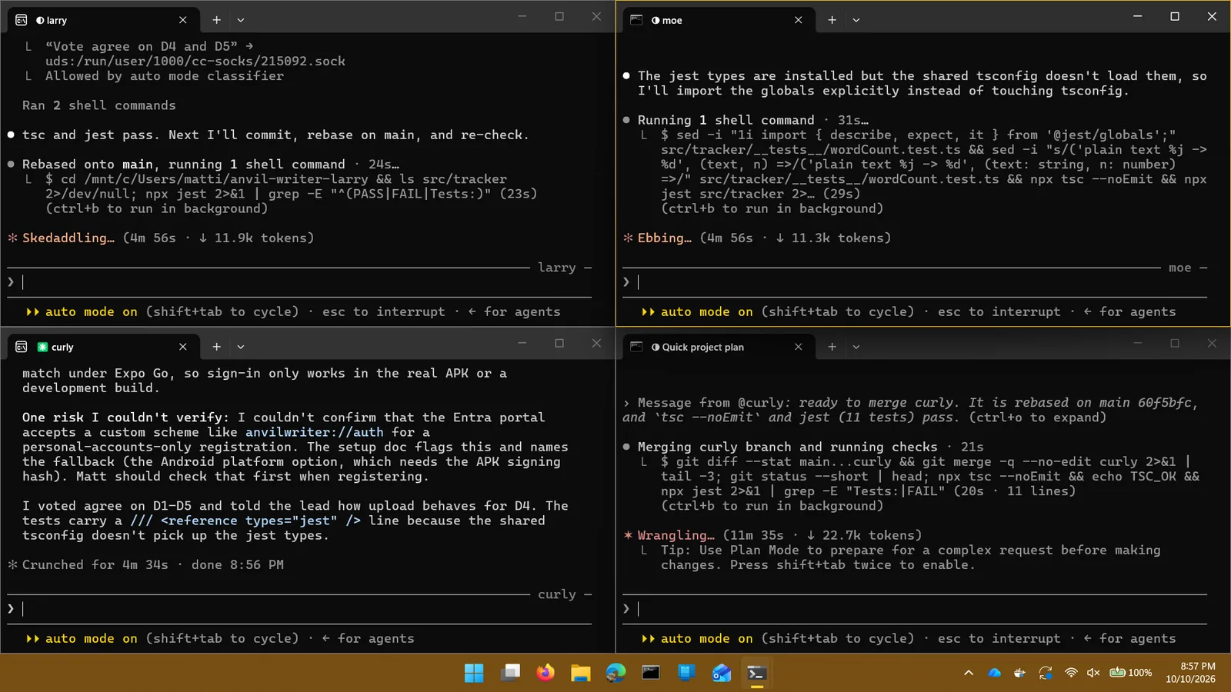The image size is (1231, 692).
Task: Click 'auto mode on' in the moe window
Action: [x=706, y=312]
